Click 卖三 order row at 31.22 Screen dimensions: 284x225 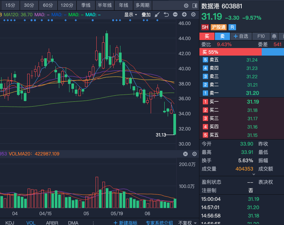pos(242,76)
